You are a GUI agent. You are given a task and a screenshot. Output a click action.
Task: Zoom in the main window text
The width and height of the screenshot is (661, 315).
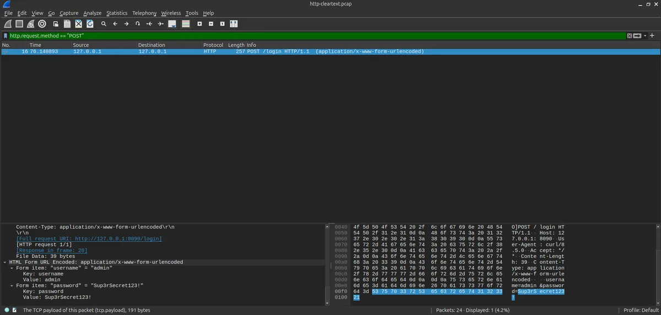click(199, 24)
